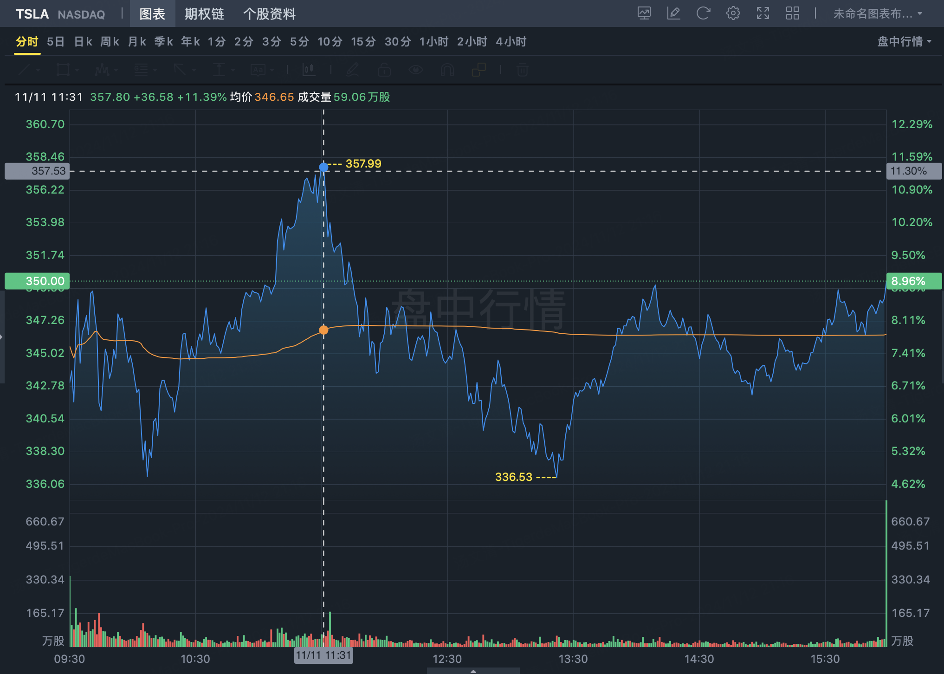
Task: Select the 日k timeframe
Action: pos(83,42)
